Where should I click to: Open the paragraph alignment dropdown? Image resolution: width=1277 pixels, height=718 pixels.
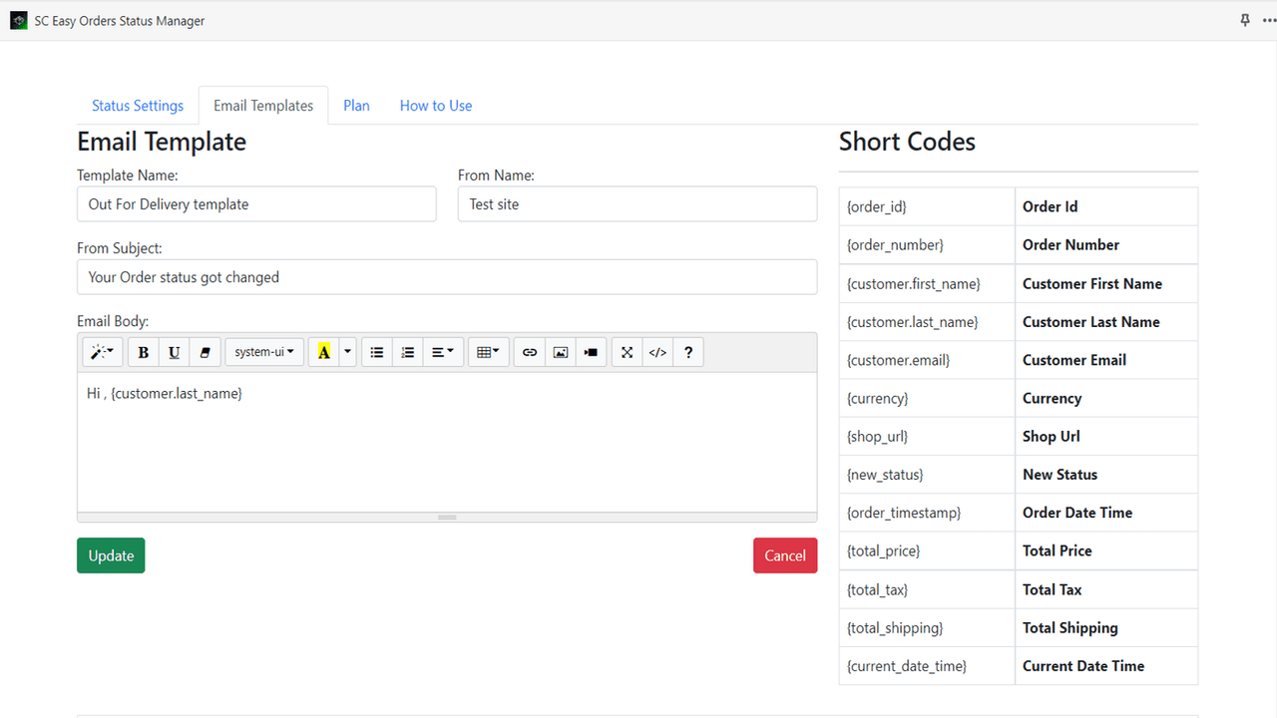point(443,351)
